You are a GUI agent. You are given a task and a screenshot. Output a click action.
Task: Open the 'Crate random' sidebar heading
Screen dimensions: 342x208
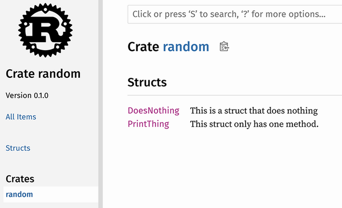pyautogui.click(x=43, y=73)
